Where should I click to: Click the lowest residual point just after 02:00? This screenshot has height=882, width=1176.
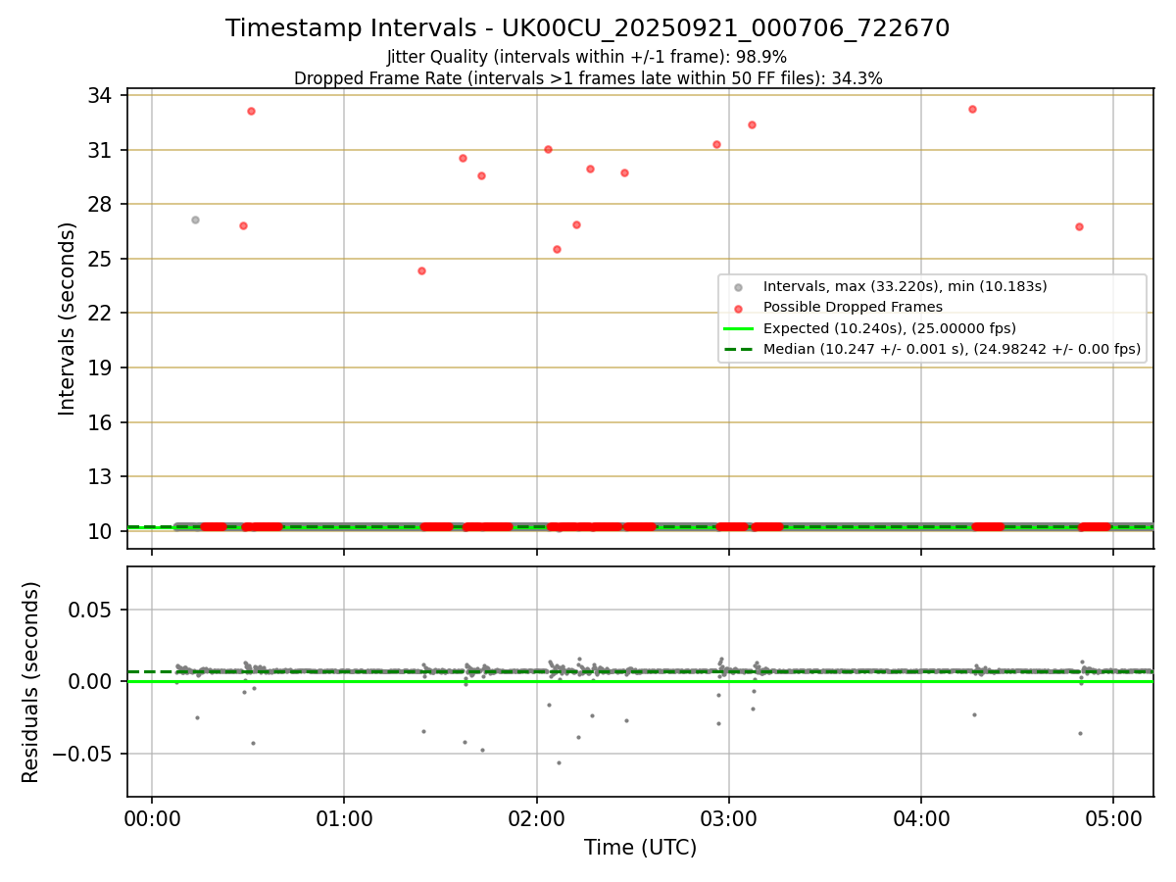tap(559, 762)
